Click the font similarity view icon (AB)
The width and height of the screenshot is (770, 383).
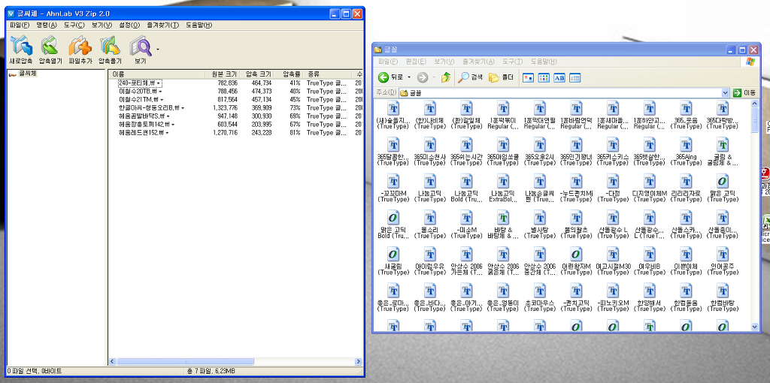click(x=559, y=77)
